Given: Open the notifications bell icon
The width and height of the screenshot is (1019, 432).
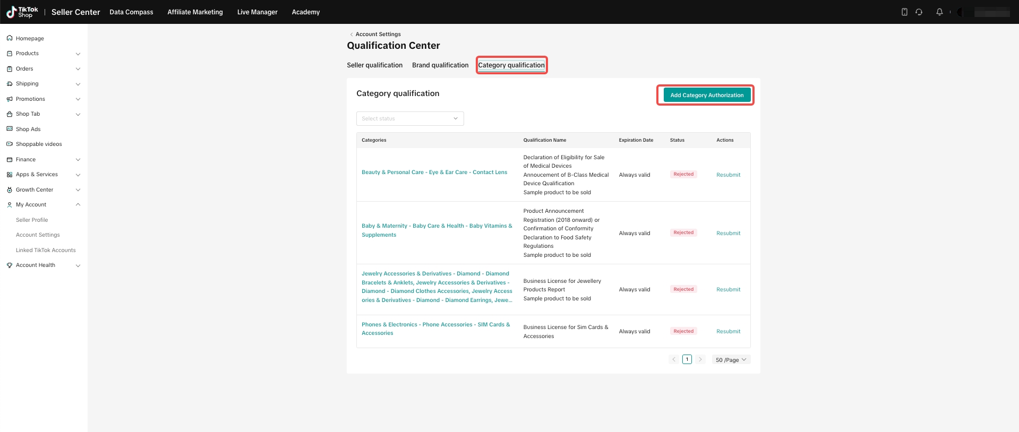Looking at the screenshot, I should (x=939, y=12).
